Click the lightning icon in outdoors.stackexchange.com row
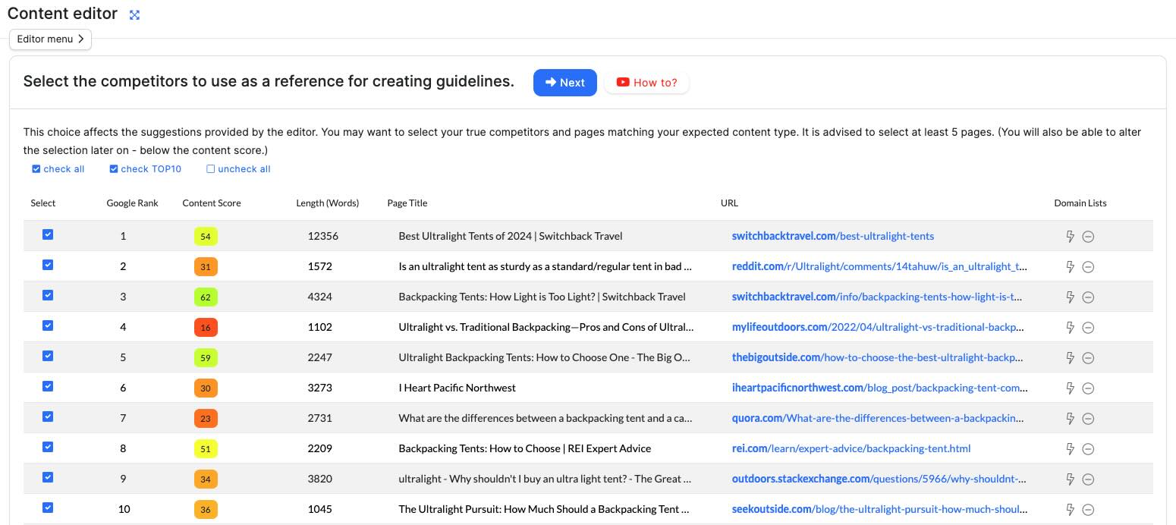 point(1071,479)
